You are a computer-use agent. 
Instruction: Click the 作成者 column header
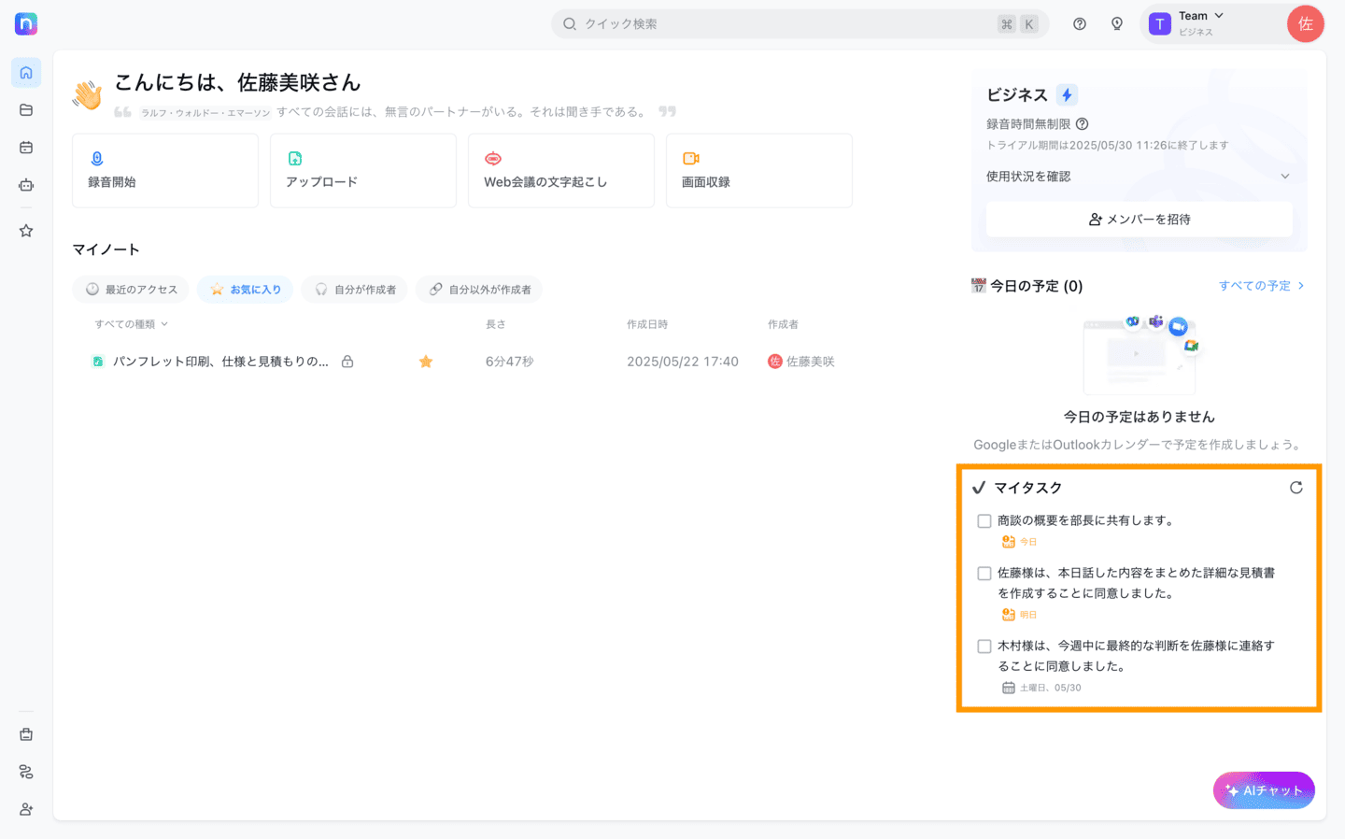pos(783,324)
